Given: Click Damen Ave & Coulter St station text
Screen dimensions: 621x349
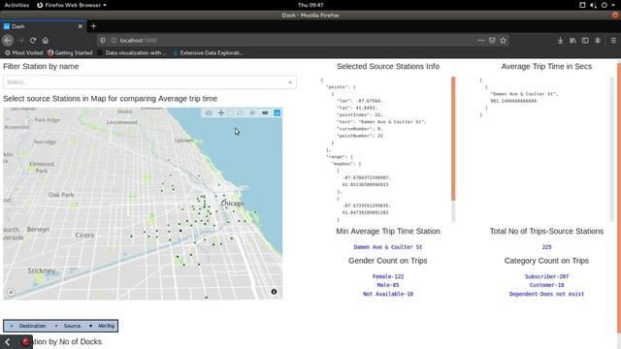Looking at the screenshot, I should (388, 247).
